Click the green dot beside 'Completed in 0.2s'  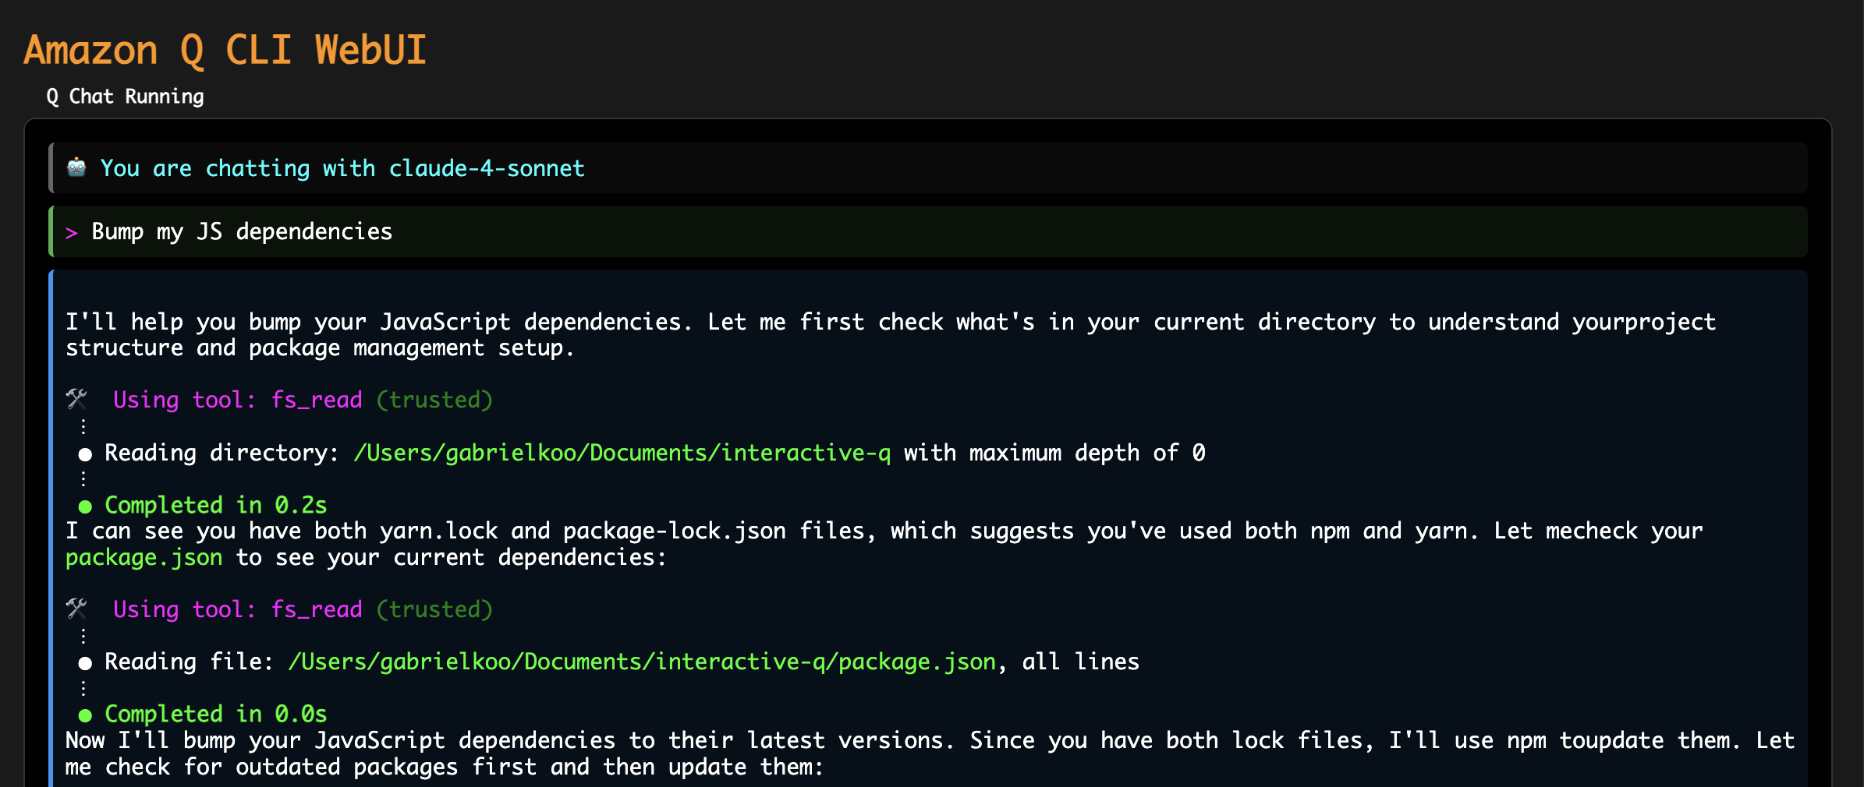pyautogui.click(x=85, y=506)
